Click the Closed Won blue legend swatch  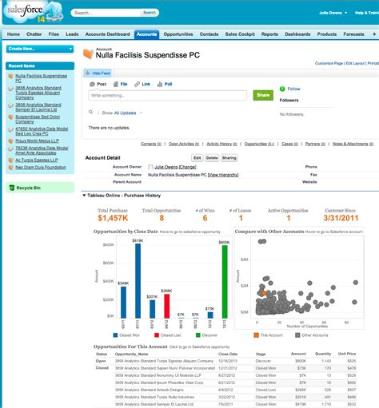[115, 335]
